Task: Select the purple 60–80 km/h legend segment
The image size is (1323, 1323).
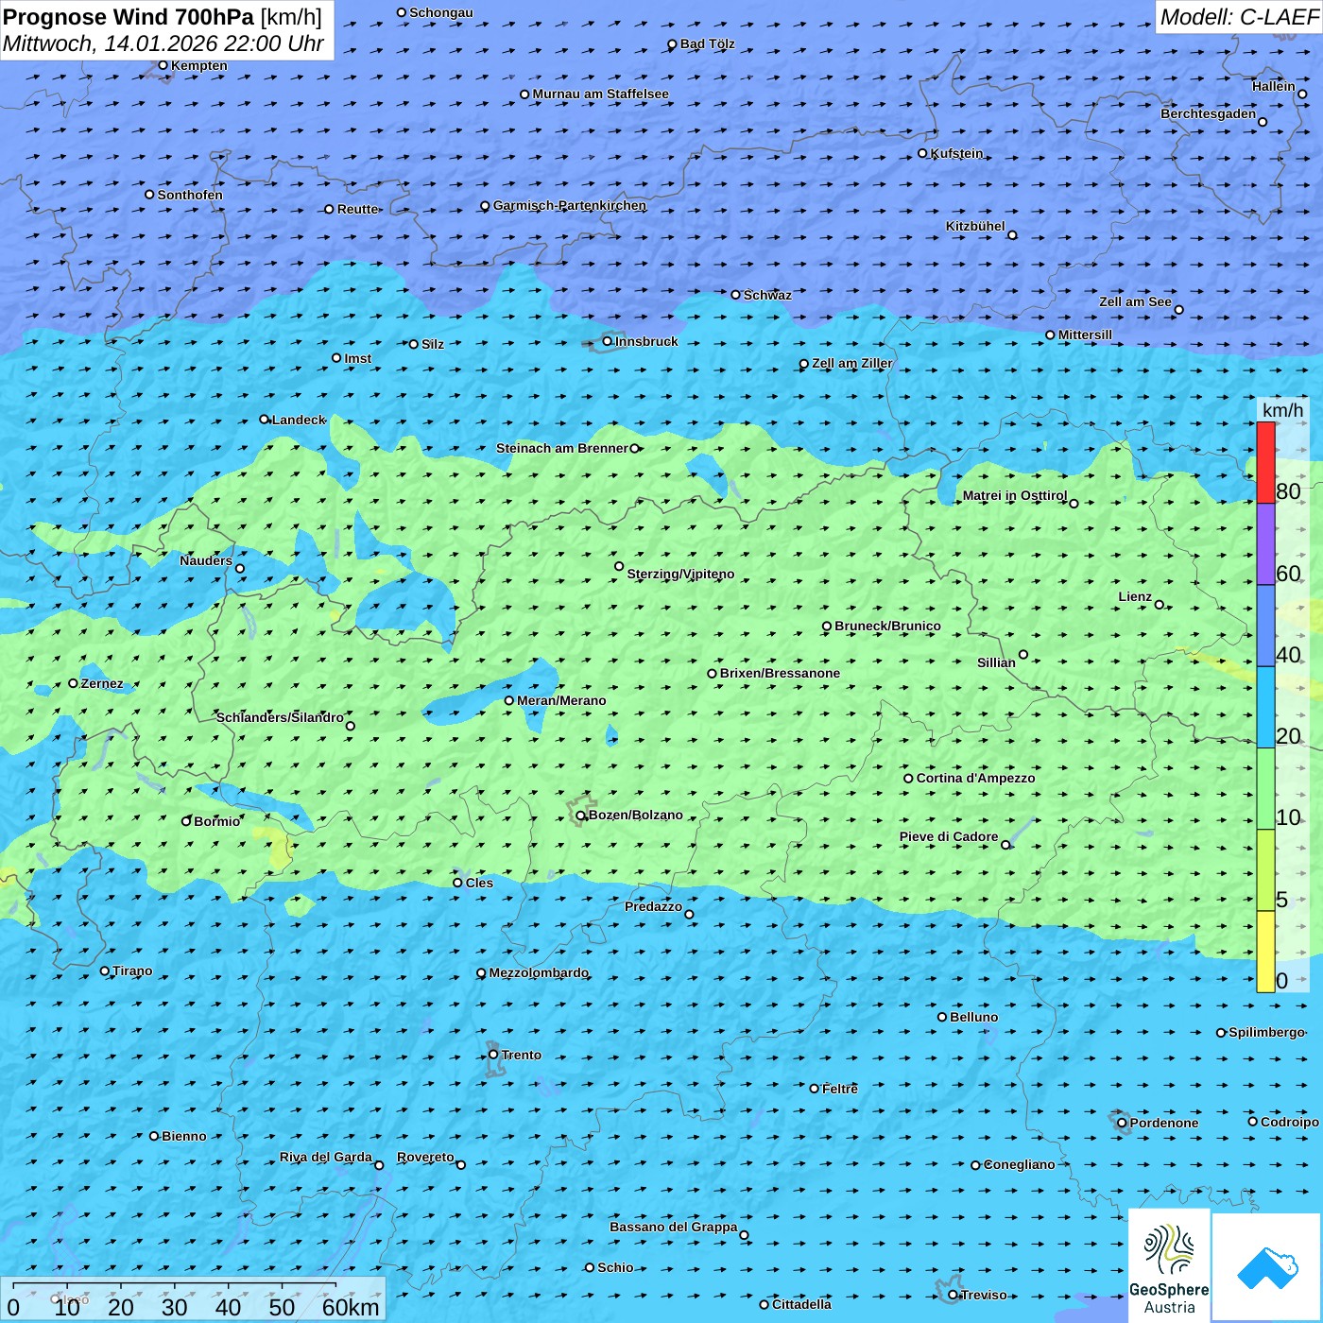Action: (x=1265, y=543)
